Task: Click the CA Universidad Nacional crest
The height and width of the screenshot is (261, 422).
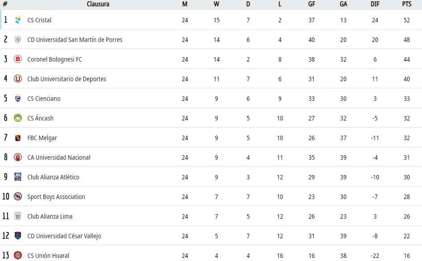Action: click(18, 157)
